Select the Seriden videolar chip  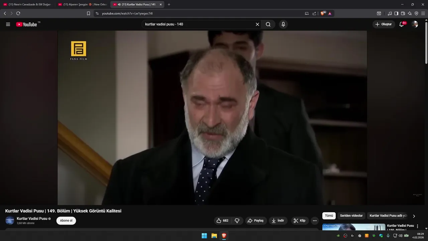pyautogui.click(x=351, y=216)
